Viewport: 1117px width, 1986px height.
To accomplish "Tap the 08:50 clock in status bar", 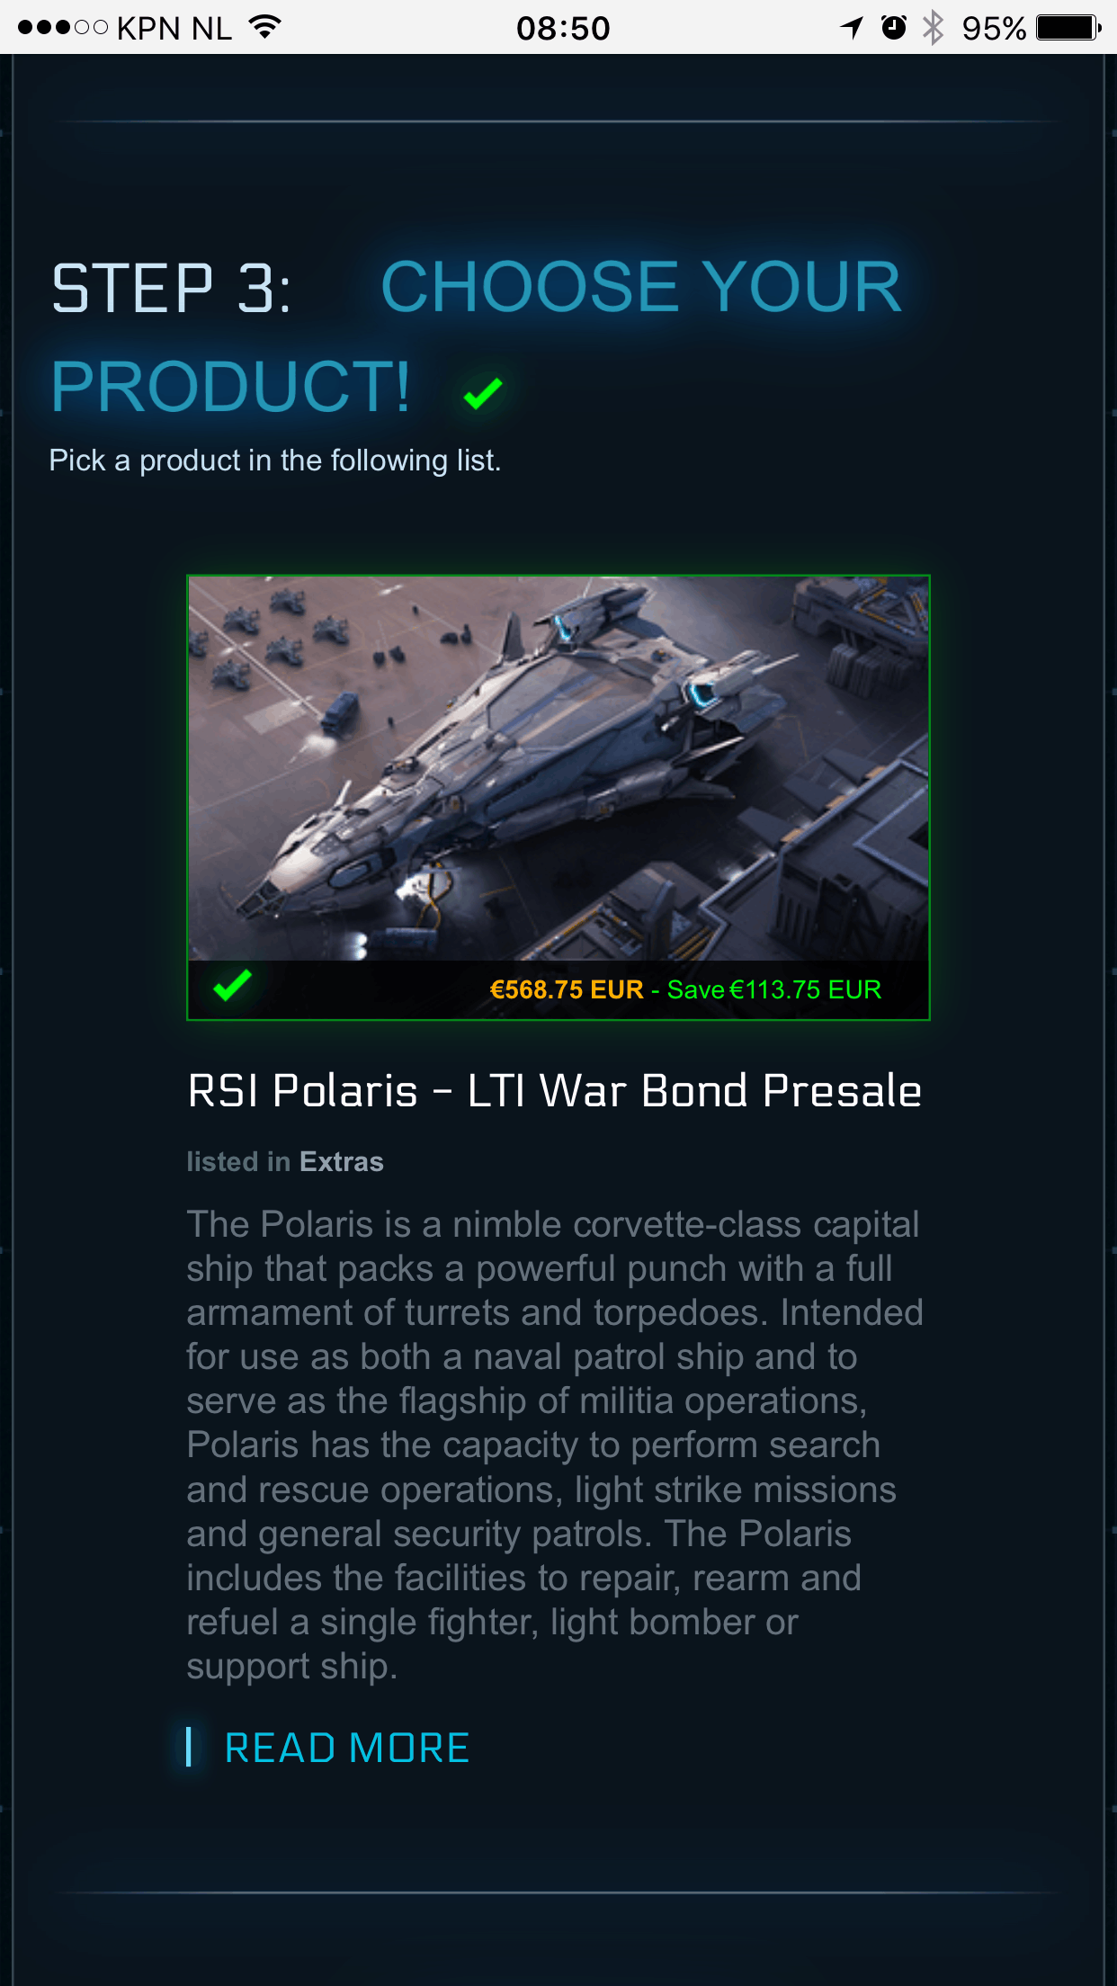I will click(x=563, y=28).
